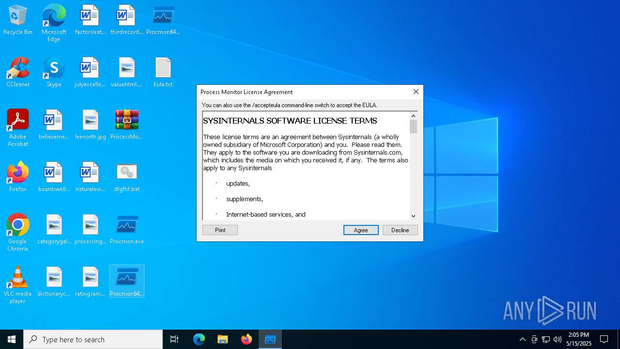Select the Firefox desktop shortcut

pos(18,177)
